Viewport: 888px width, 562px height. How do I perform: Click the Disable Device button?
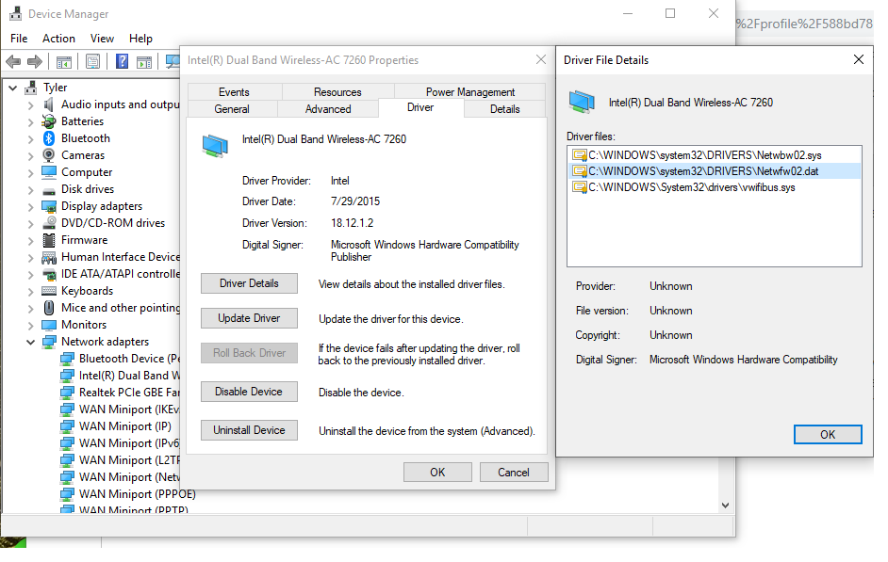click(x=249, y=392)
